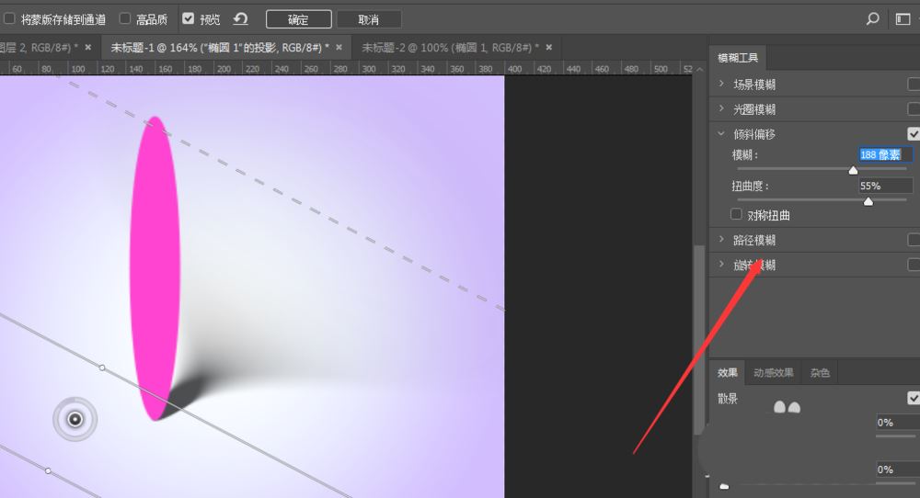Close the 图层 2 document tab
920x498 pixels.
tap(88, 48)
